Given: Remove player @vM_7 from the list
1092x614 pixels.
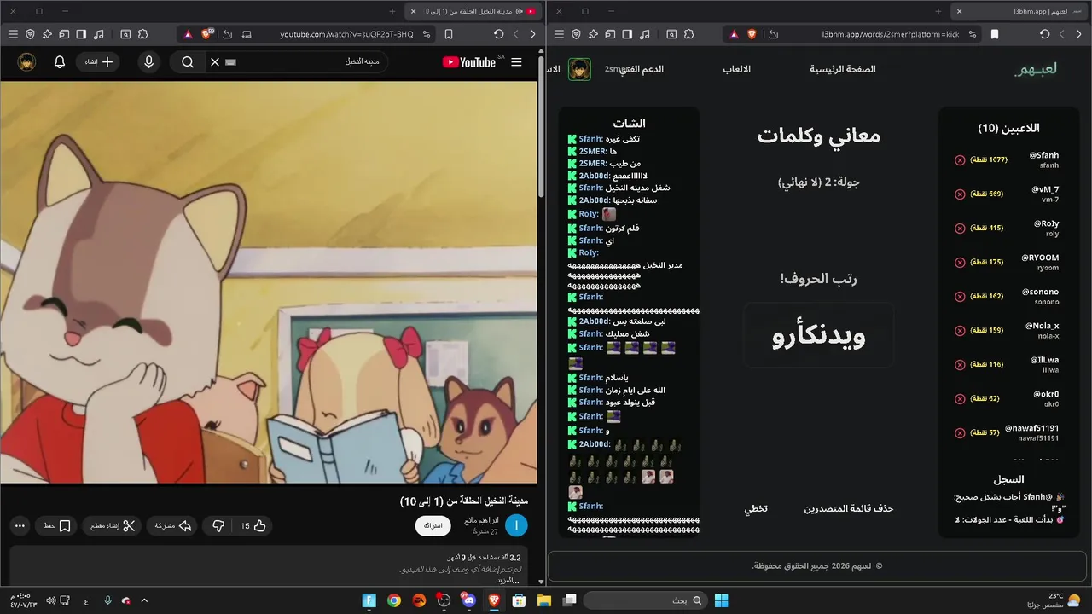Looking at the screenshot, I should [x=960, y=194].
